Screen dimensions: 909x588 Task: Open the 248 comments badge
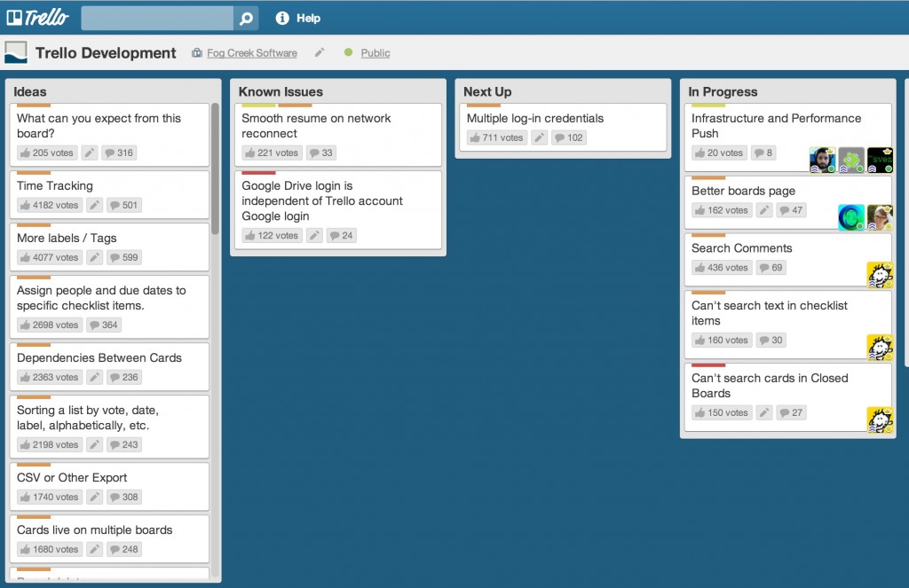coord(124,549)
